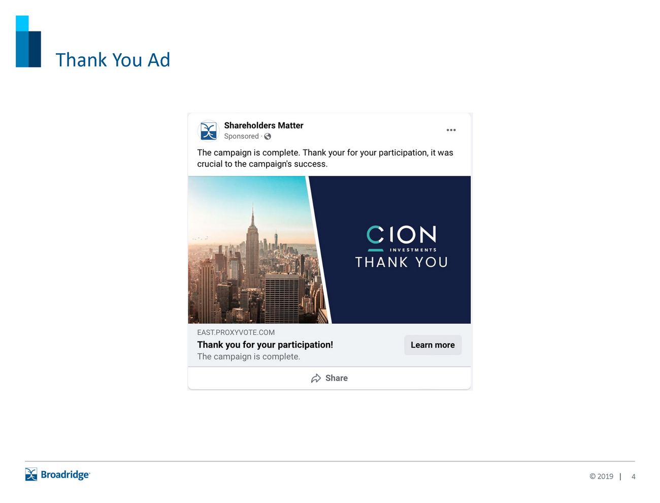Select the 'Thank You Ad' slide title

(113, 60)
